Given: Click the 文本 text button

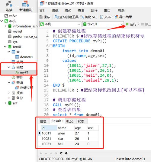Looking at the screenshot, I should click(x=105, y=17).
